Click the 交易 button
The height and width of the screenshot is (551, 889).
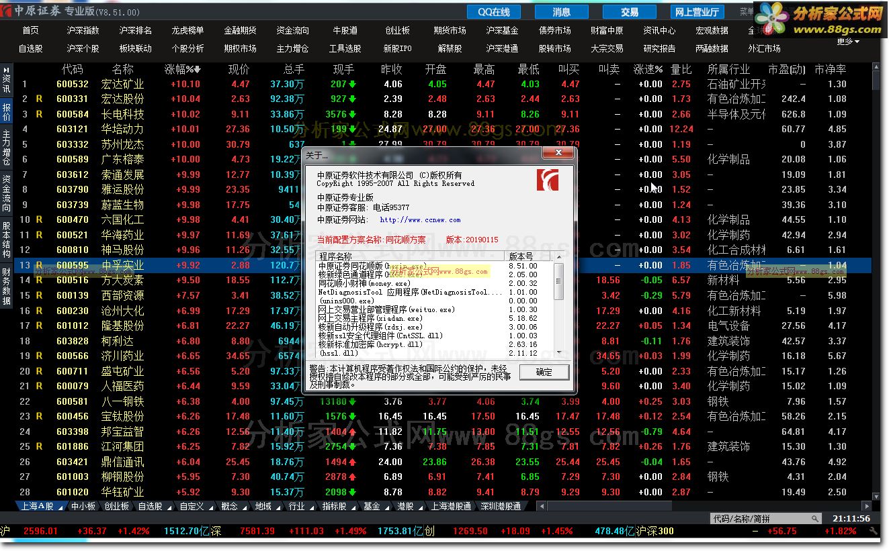630,12
